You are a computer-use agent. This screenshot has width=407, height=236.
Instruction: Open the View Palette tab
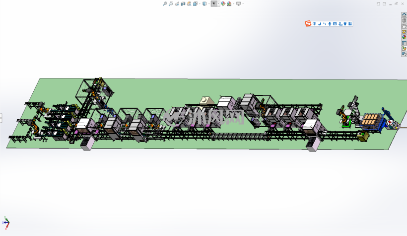pos(404,32)
